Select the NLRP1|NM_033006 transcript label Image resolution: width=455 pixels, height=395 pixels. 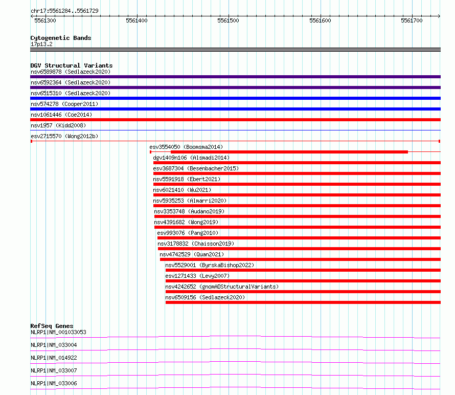[54, 383]
